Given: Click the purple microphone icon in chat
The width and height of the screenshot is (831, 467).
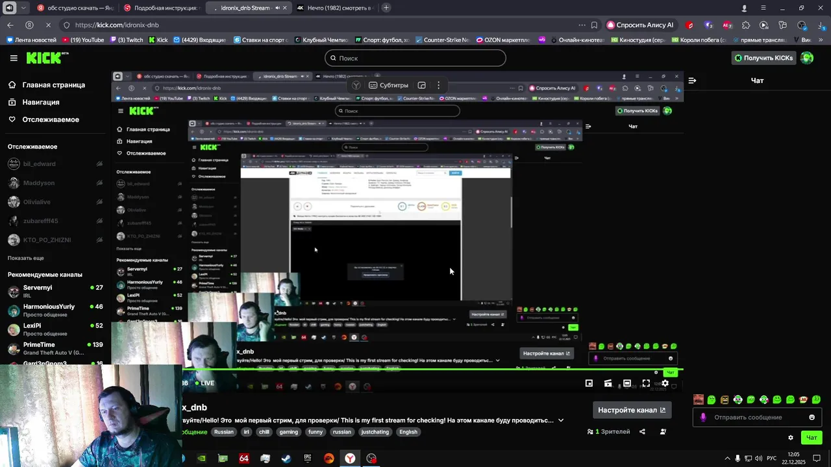Looking at the screenshot, I should click(x=703, y=417).
